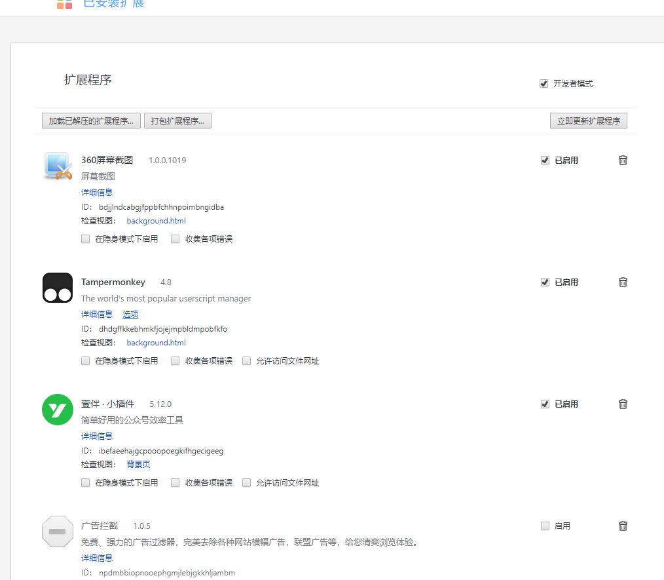The image size is (664, 580).
Task: Click 'The world's most popular userscript manager' description
Action: click(x=166, y=299)
